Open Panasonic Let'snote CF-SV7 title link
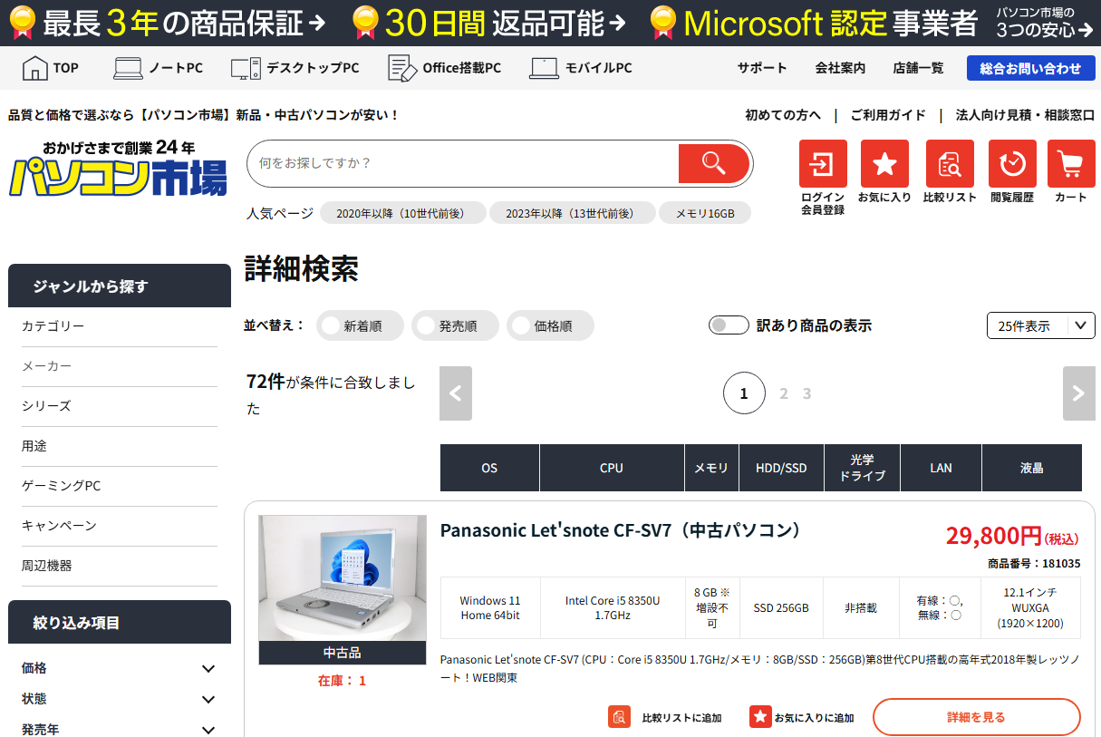 [x=623, y=530]
